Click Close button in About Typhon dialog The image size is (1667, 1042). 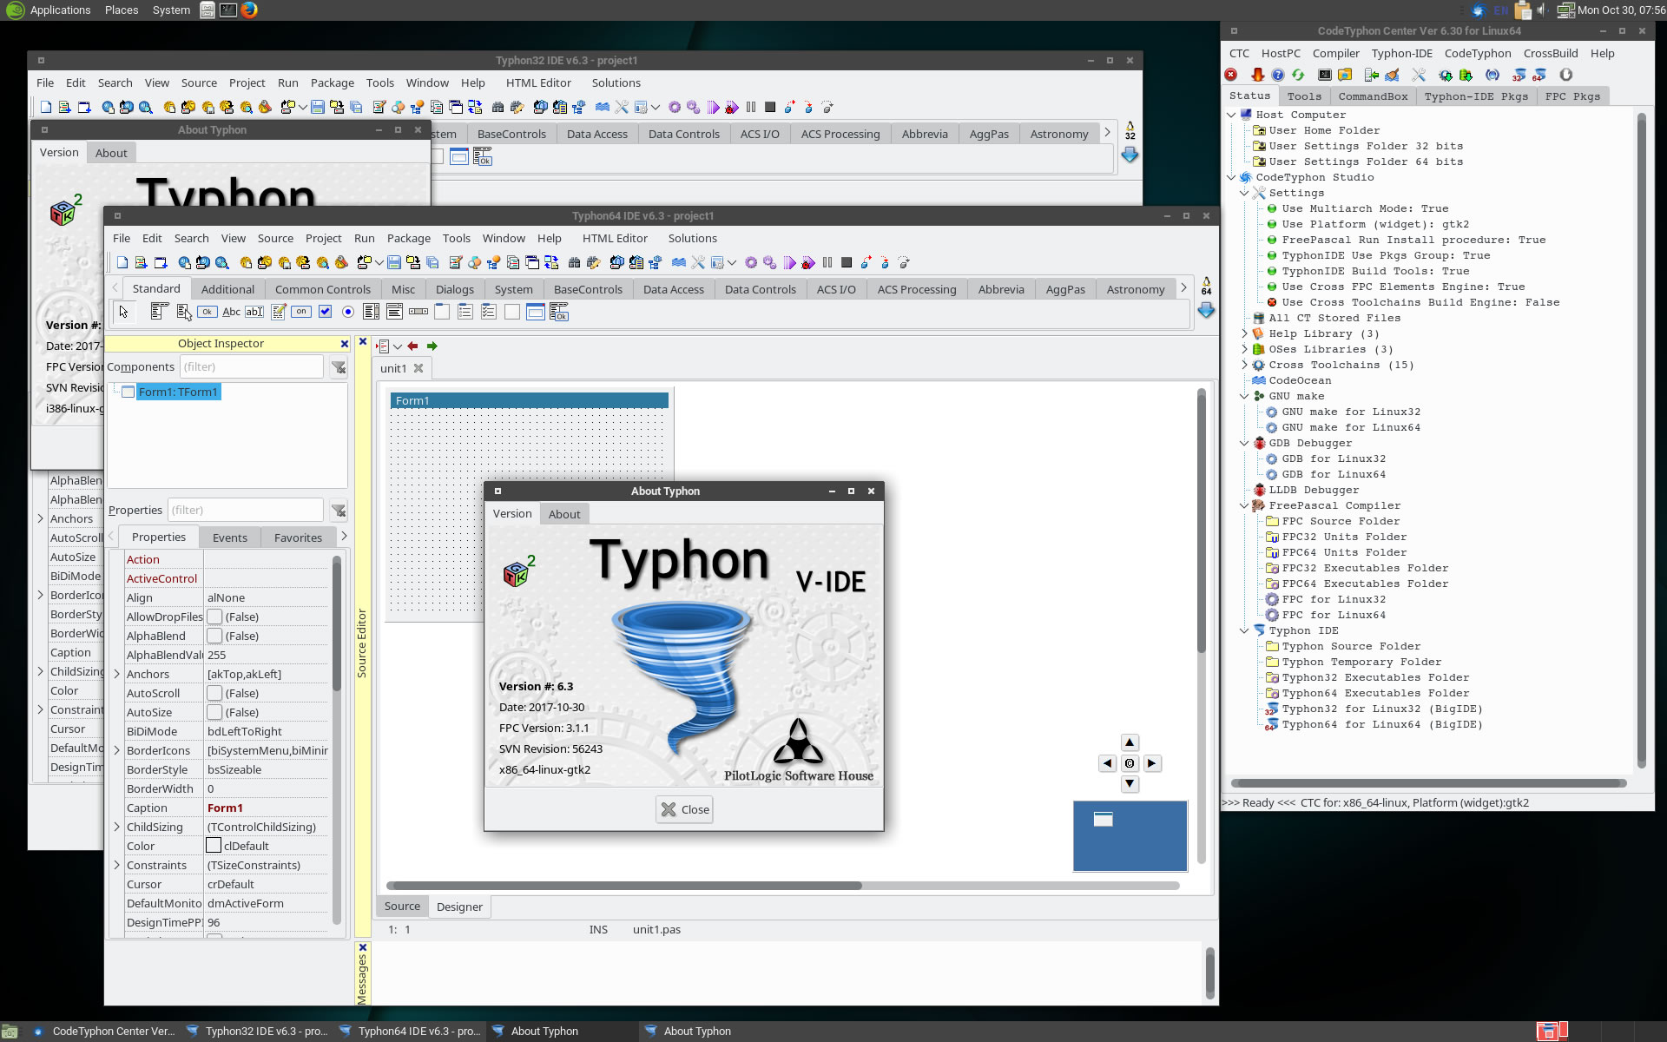tap(684, 809)
